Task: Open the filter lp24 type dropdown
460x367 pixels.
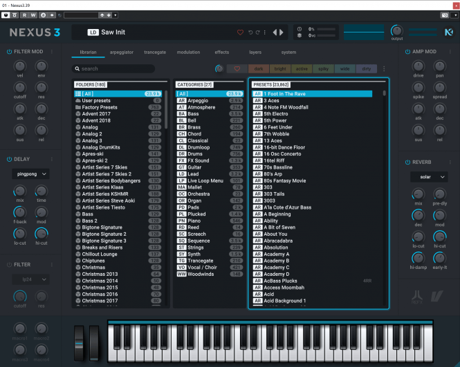Action: (x=31, y=279)
